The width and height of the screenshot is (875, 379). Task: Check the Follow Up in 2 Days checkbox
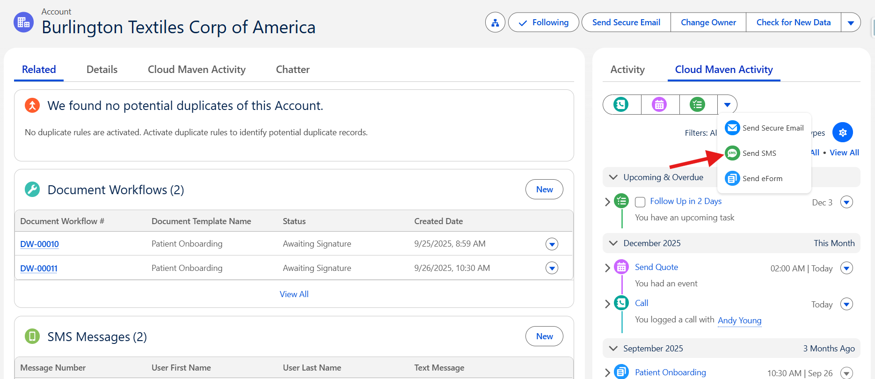click(x=640, y=202)
